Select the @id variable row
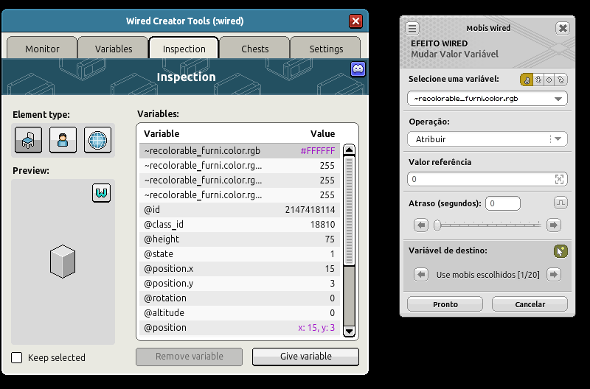The height and width of the screenshot is (389, 590). (x=240, y=210)
